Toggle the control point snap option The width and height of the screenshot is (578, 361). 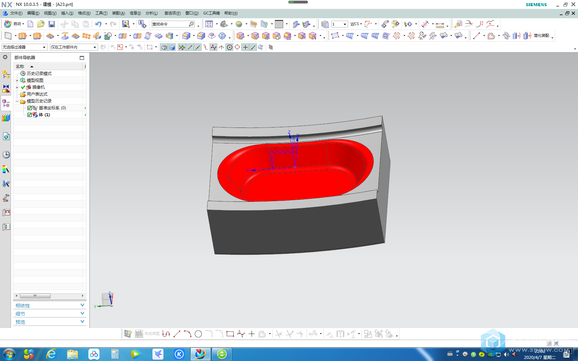(x=206, y=47)
